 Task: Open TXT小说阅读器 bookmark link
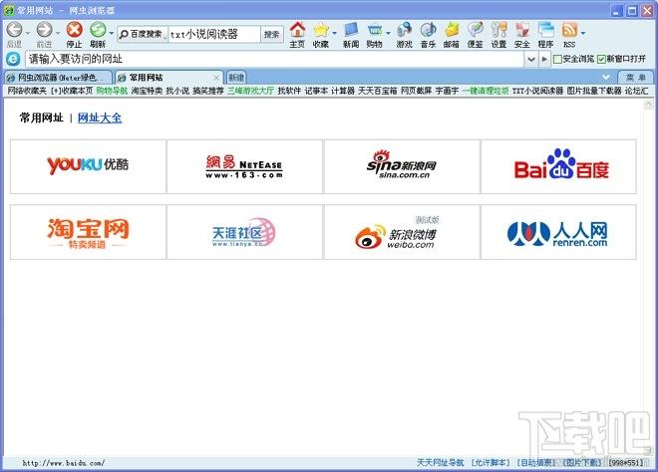[x=537, y=91]
